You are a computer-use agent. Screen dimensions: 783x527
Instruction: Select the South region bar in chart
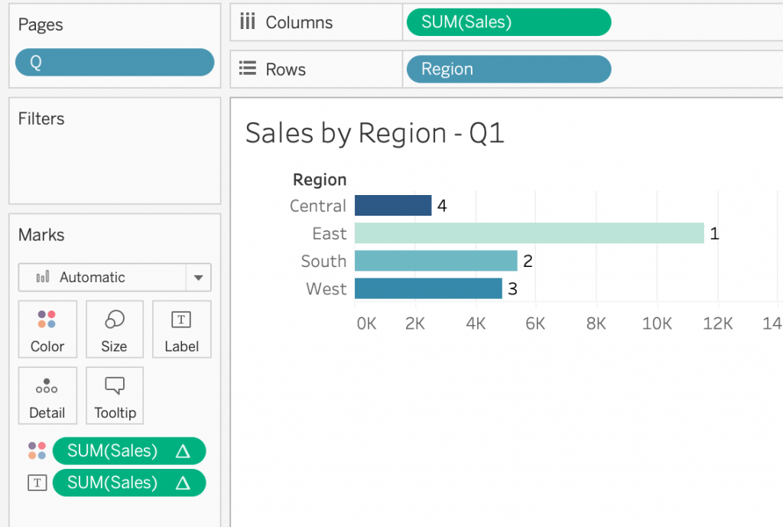click(x=436, y=261)
